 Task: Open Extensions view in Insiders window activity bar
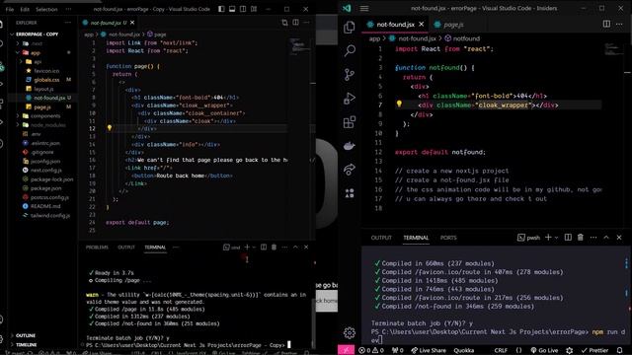click(350, 122)
